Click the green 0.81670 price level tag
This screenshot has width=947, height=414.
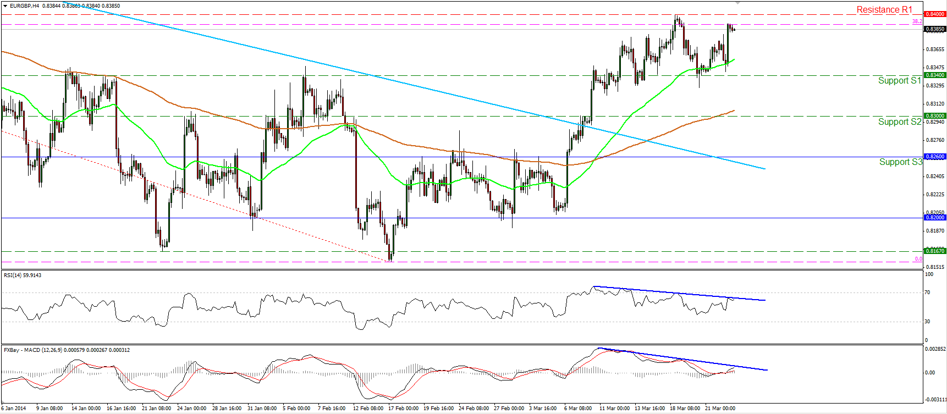point(935,251)
